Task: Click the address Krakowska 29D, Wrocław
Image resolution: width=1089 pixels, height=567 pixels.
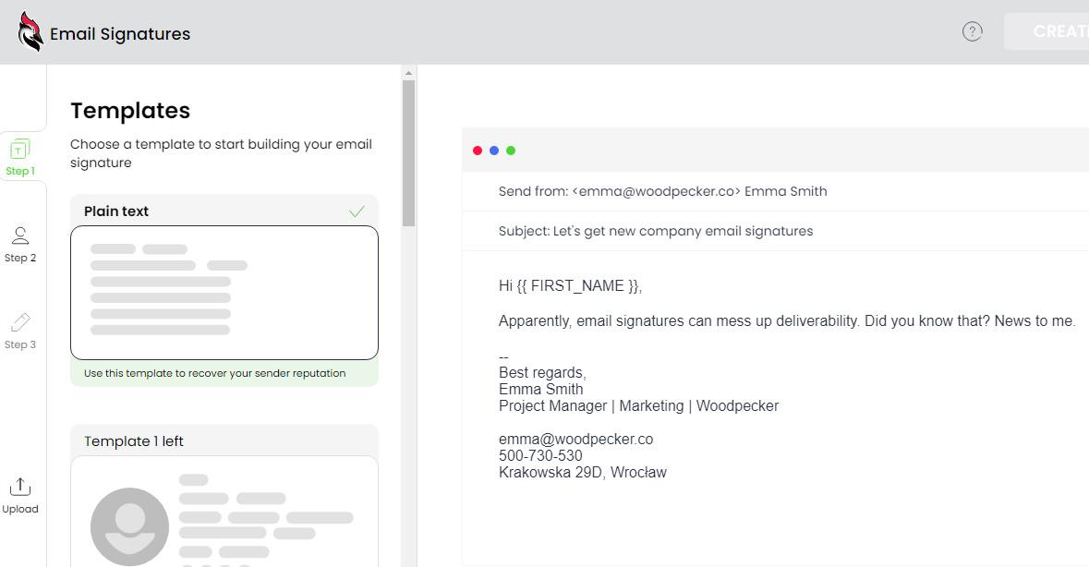Action: pos(583,473)
